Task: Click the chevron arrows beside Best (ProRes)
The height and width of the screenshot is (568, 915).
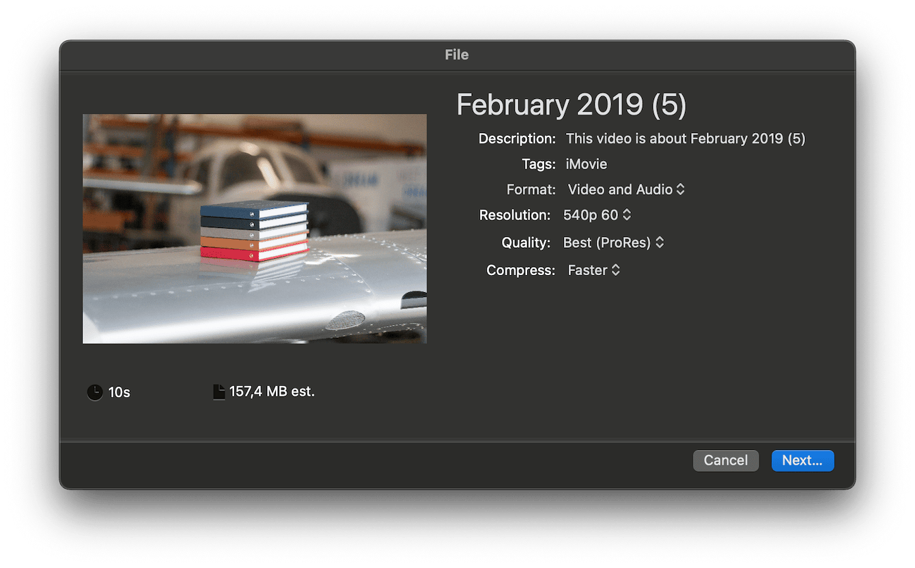Action: pyautogui.click(x=660, y=242)
